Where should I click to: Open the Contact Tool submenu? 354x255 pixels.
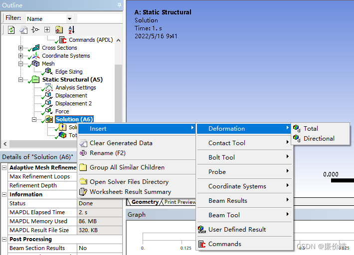tap(245, 143)
